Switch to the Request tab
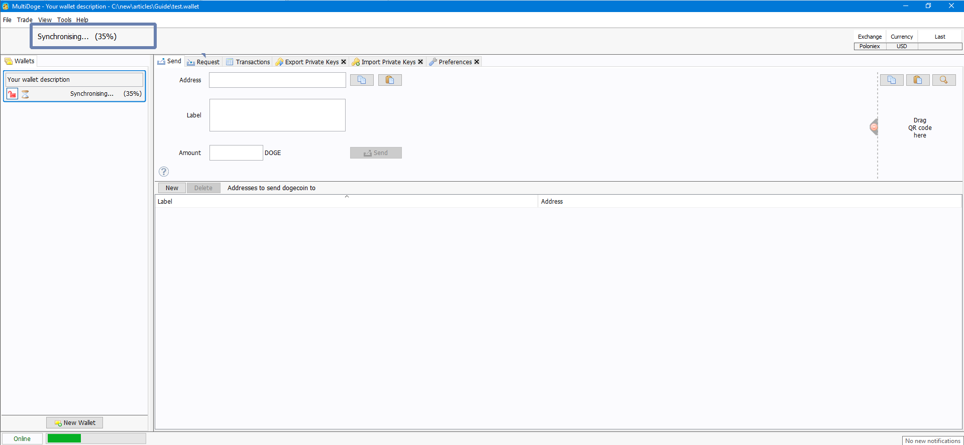Viewport: 964px width, 445px height. click(x=203, y=62)
